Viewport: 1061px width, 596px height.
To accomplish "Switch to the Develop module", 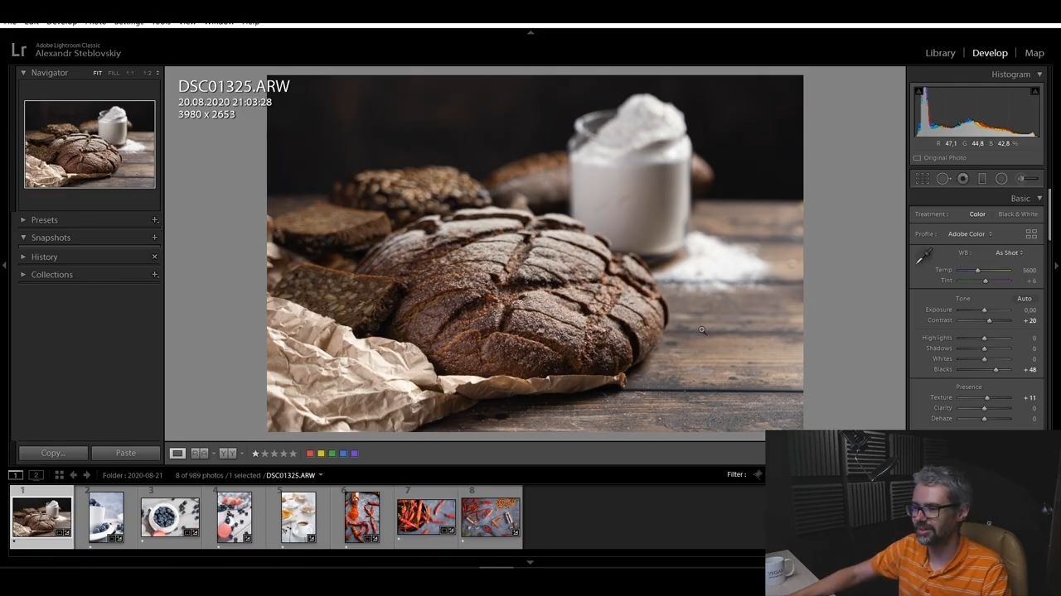I will pyautogui.click(x=990, y=53).
